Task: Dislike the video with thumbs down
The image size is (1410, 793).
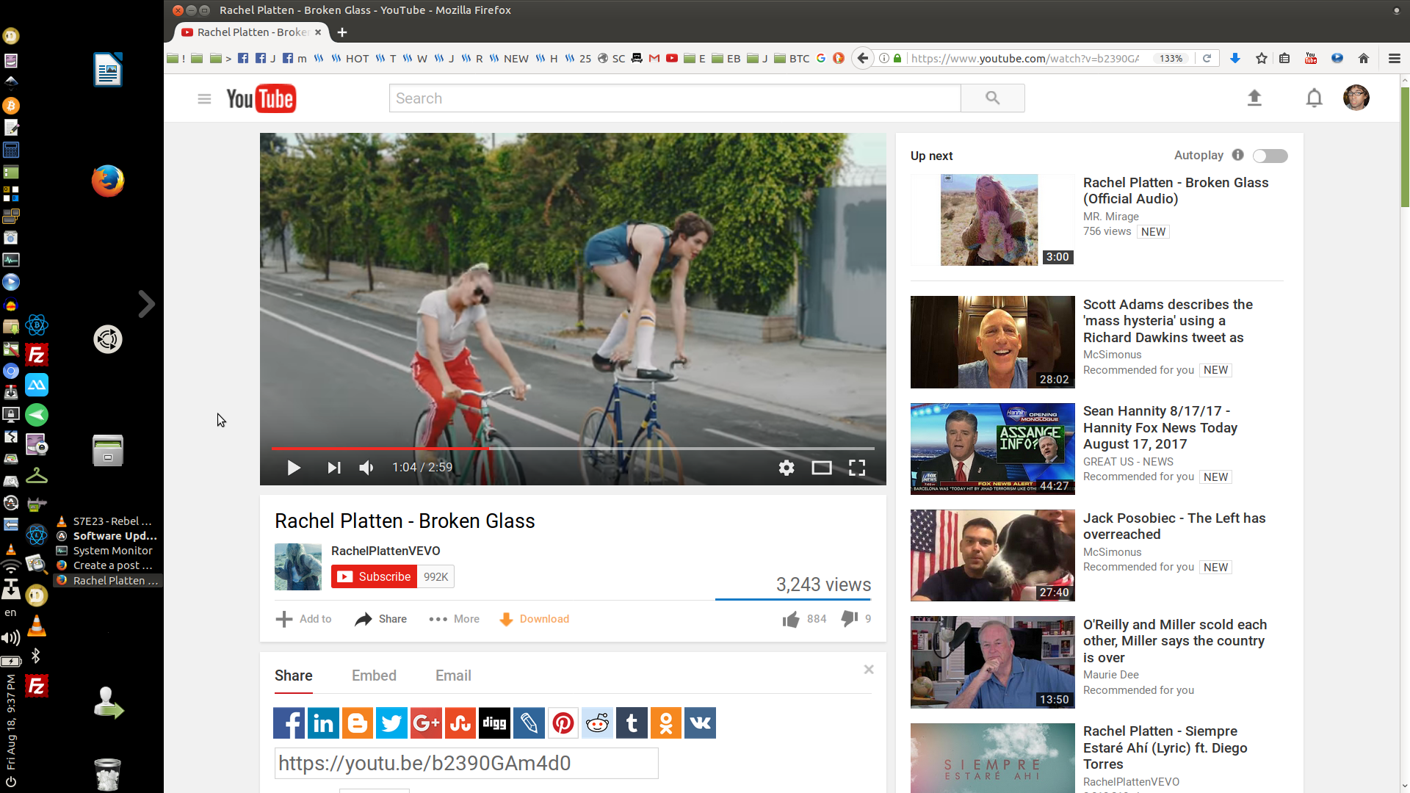Action: (x=850, y=619)
